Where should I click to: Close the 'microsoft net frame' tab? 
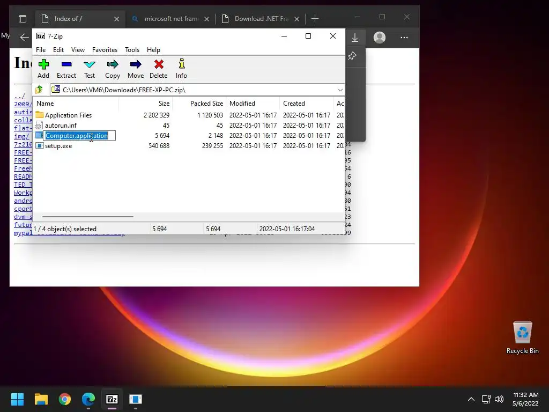pyautogui.click(x=206, y=19)
